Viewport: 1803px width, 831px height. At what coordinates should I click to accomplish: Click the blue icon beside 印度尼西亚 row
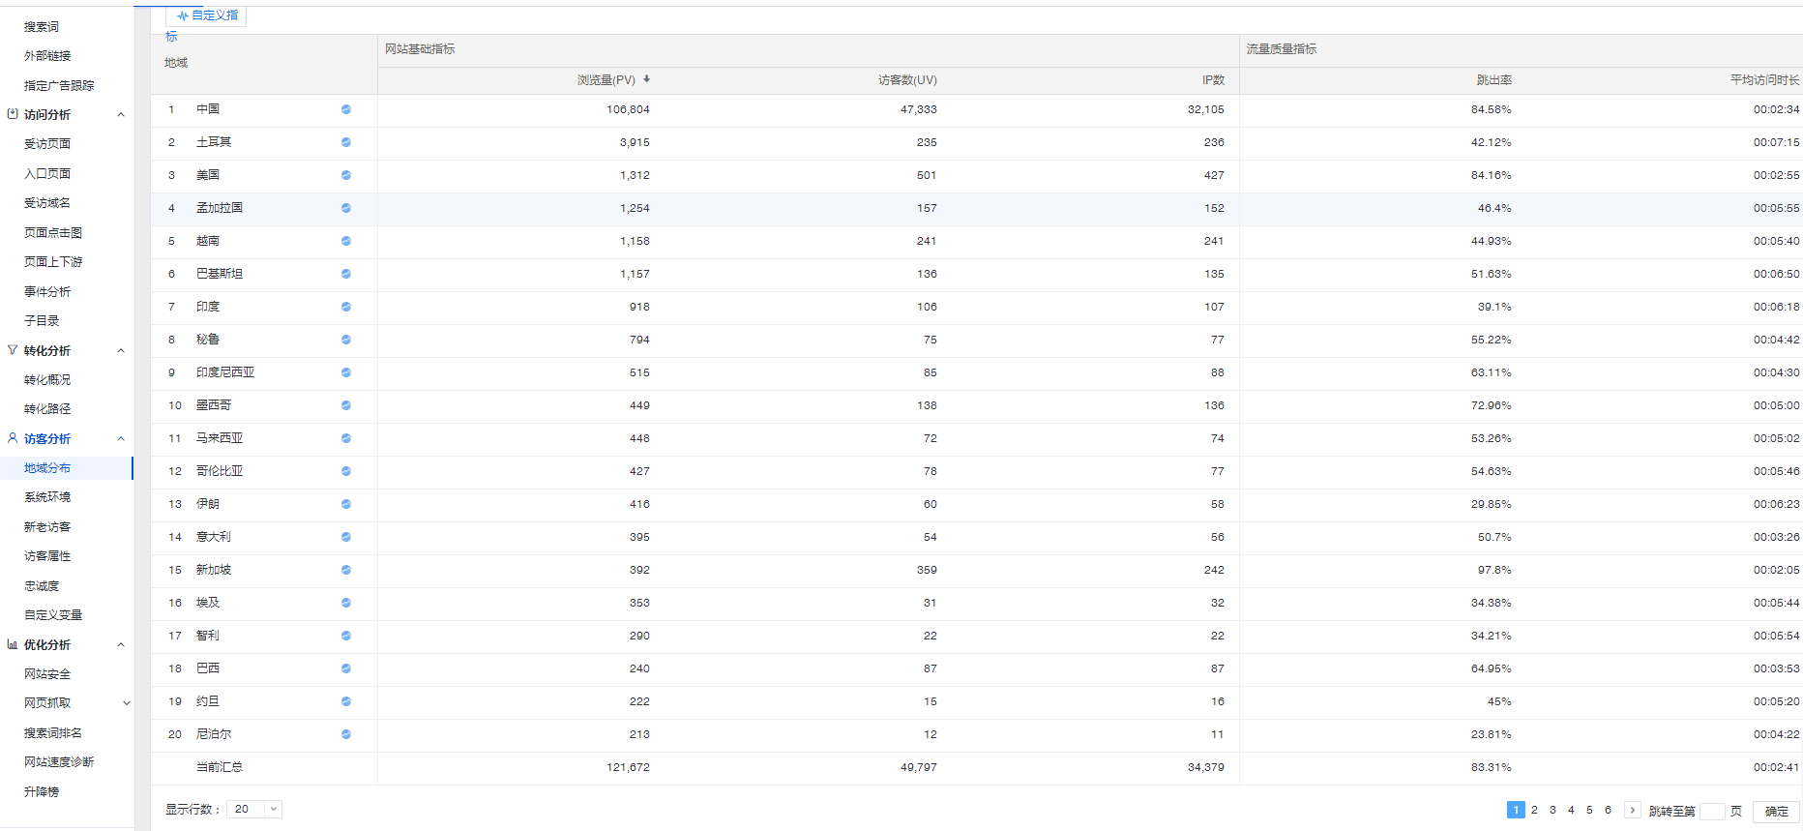tap(345, 372)
